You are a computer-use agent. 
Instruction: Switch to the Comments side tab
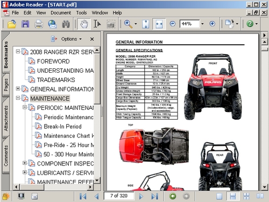click(x=6, y=156)
